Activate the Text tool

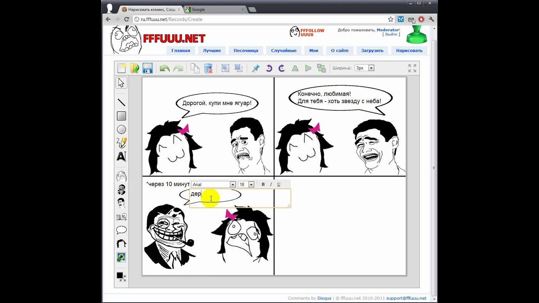pyautogui.click(x=121, y=157)
